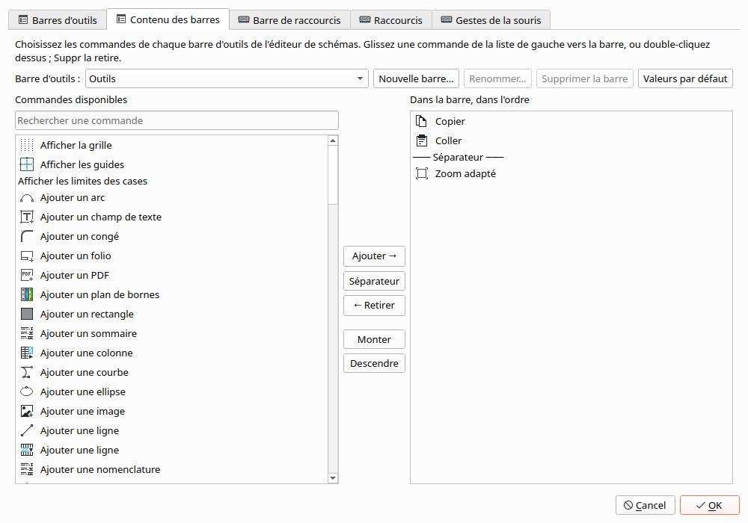This screenshot has height=523, width=748.
Task: Click the commands list scroll-up arrow
Action: pos(333,140)
